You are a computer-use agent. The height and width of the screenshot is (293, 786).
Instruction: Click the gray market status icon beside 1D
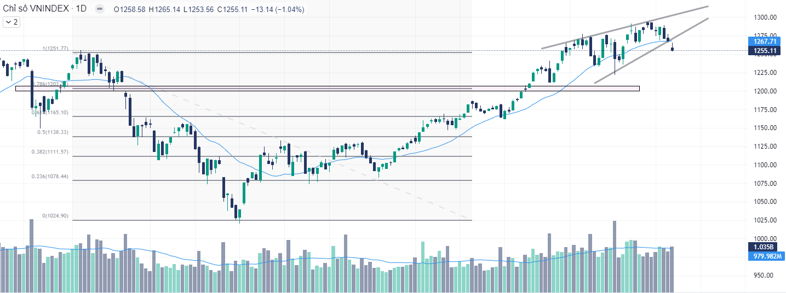coord(99,9)
